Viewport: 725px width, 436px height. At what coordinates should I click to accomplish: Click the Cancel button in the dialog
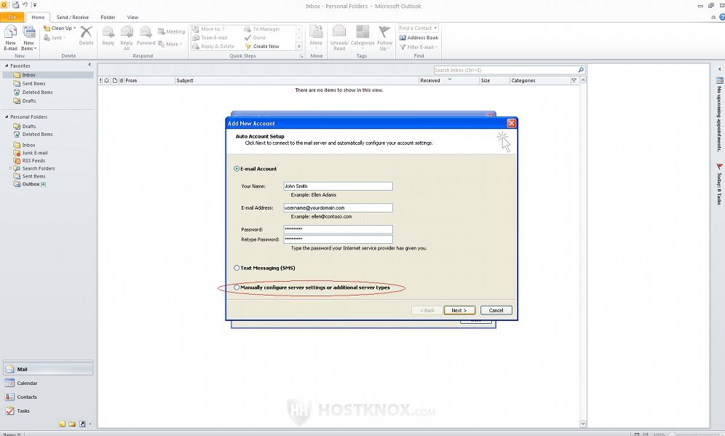click(x=496, y=310)
